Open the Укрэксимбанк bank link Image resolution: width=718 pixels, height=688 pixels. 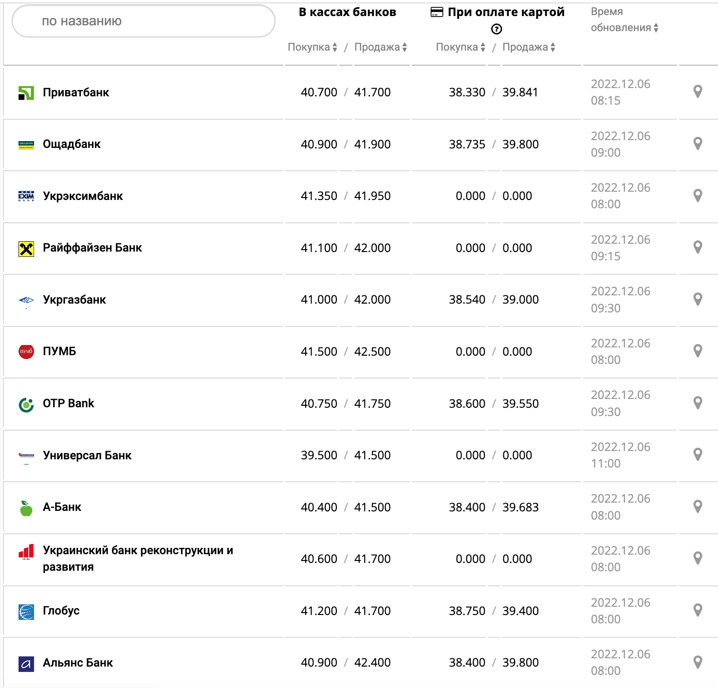point(83,196)
